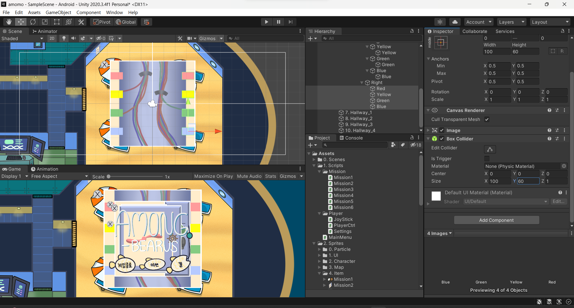Switch to the Collaborate tab
The width and height of the screenshot is (574, 308).
click(x=475, y=31)
